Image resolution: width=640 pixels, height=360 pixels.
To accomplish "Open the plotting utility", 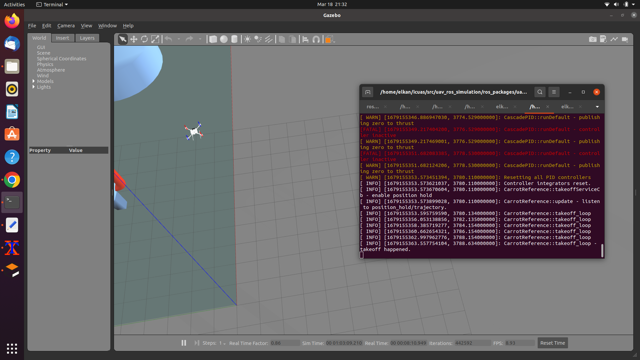I will [614, 39].
